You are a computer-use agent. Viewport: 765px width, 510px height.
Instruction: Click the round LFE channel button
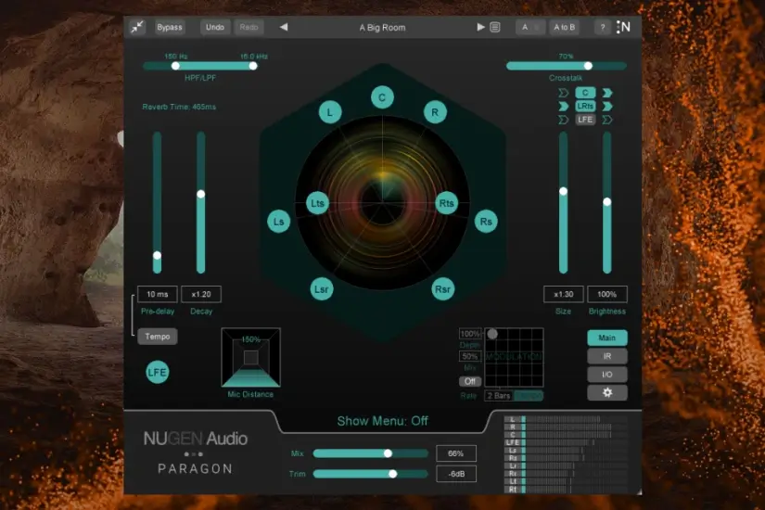coord(158,373)
